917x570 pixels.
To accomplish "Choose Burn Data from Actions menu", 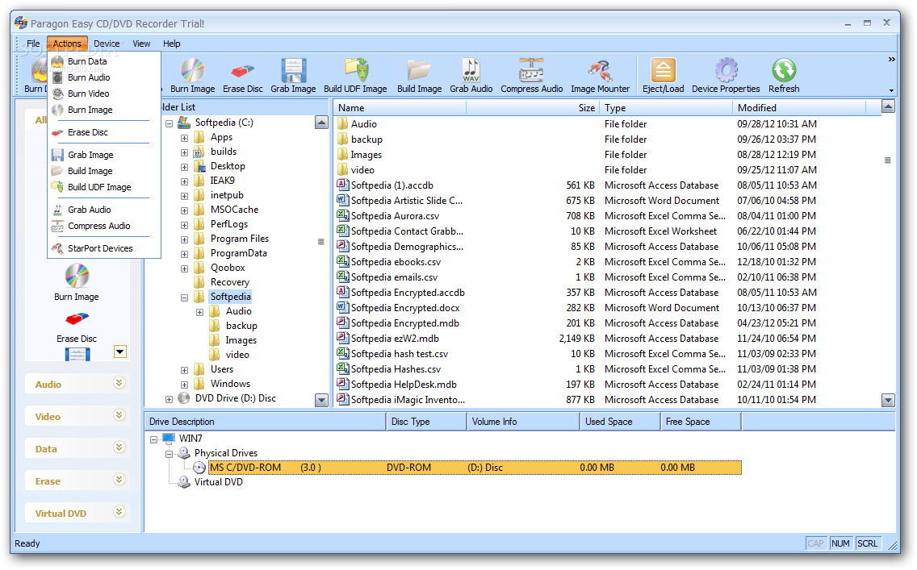I will (x=87, y=61).
